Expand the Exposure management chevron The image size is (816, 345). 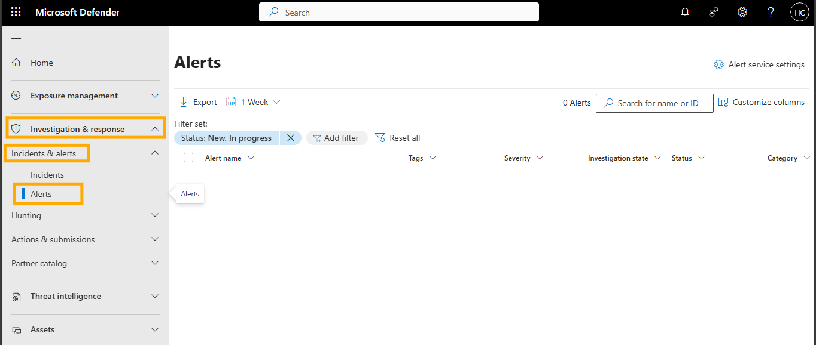point(155,96)
